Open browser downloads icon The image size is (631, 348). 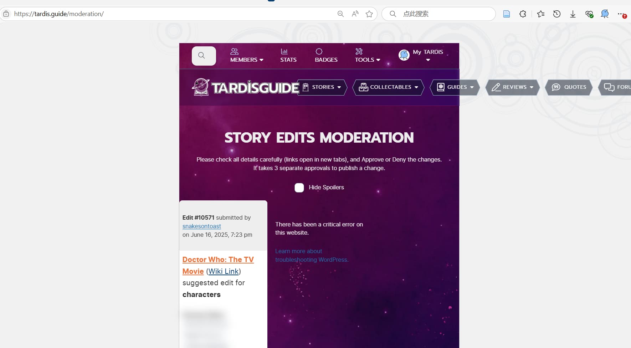click(573, 14)
